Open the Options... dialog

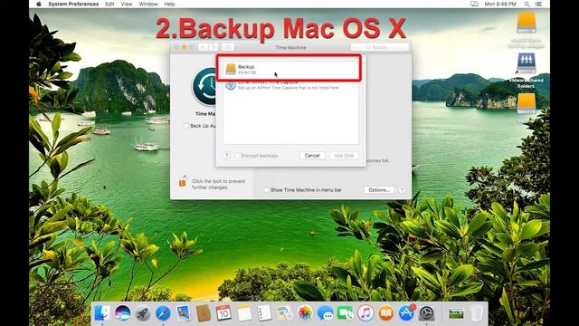click(379, 190)
